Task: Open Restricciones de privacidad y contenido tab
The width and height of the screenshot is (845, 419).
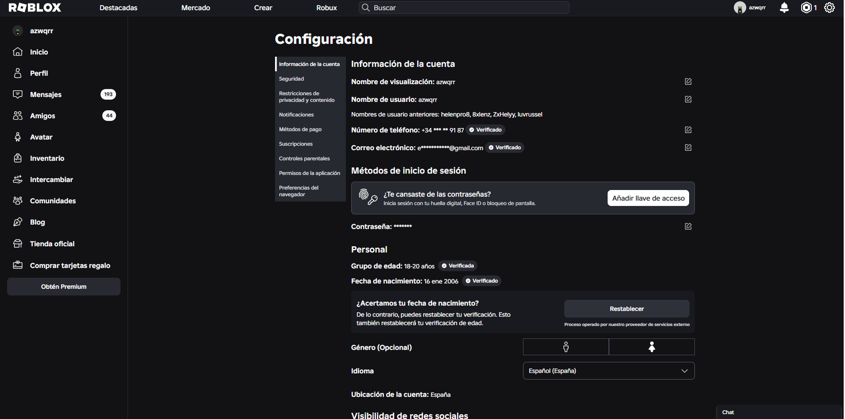Action: 310,97
